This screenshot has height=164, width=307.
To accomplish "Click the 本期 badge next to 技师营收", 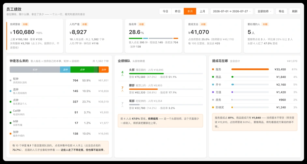I will [25, 24].
